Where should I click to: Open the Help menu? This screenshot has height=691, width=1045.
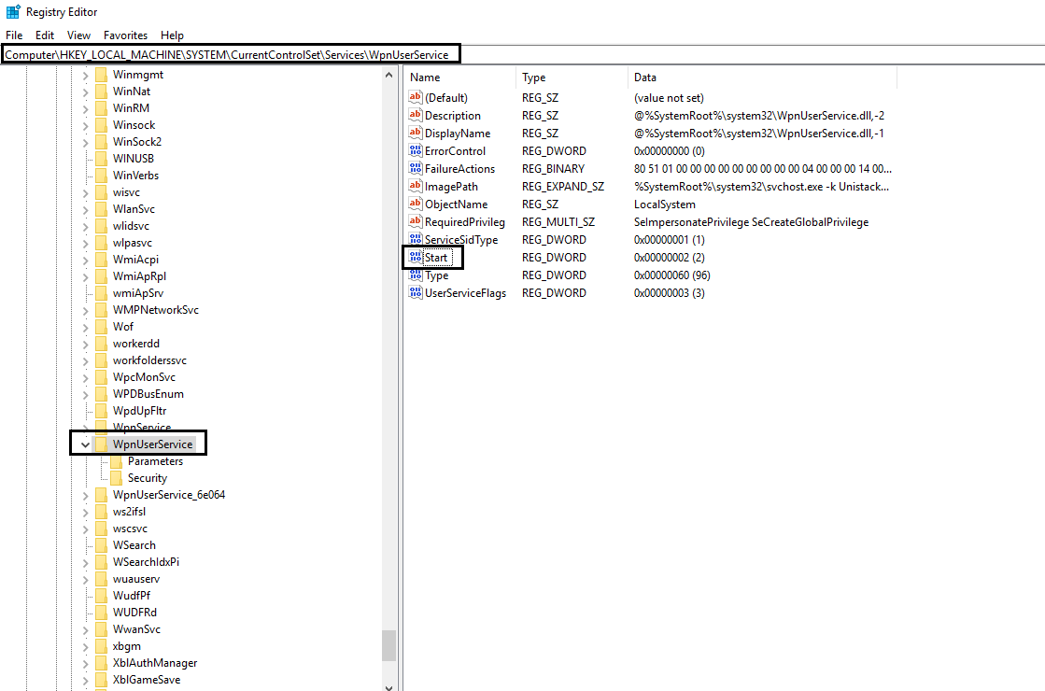[172, 35]
